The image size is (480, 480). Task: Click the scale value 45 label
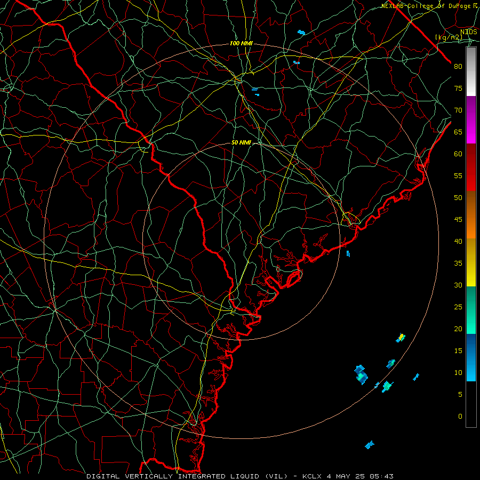pos(458,220)
